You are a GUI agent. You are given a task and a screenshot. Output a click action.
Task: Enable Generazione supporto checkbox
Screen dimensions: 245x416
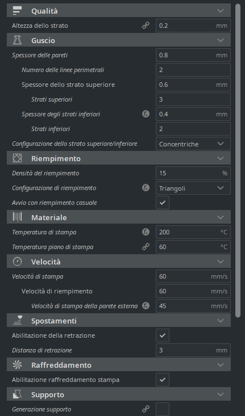pos(163,409)
